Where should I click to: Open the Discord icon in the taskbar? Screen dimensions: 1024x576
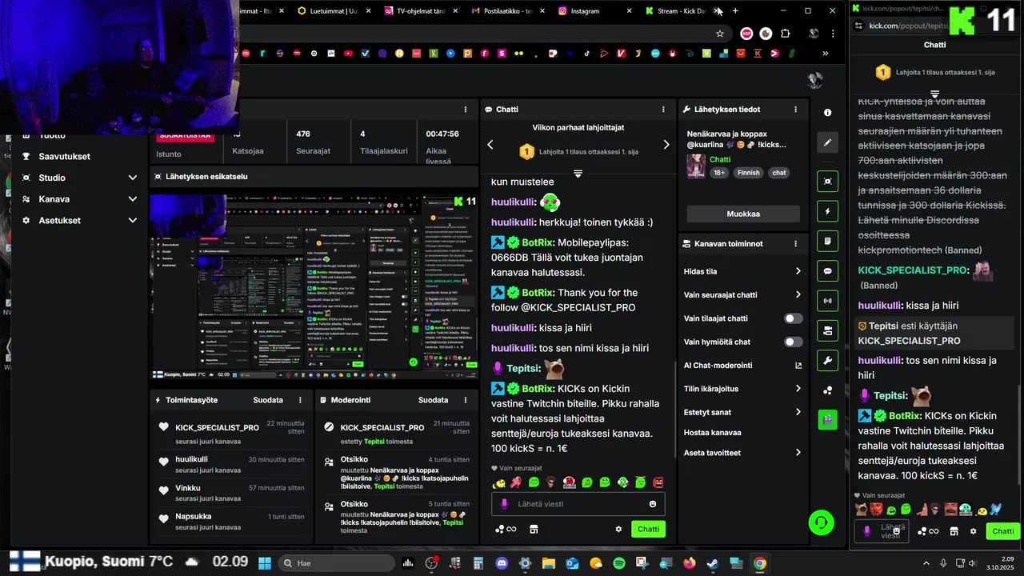(x=502, y=563)
